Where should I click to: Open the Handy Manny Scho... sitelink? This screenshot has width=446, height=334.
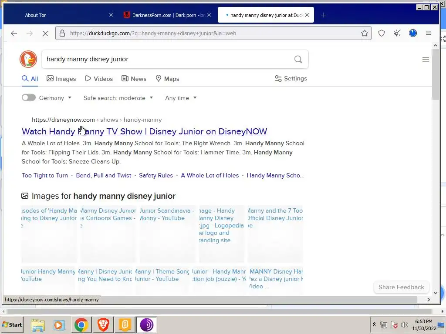[275, 175]
